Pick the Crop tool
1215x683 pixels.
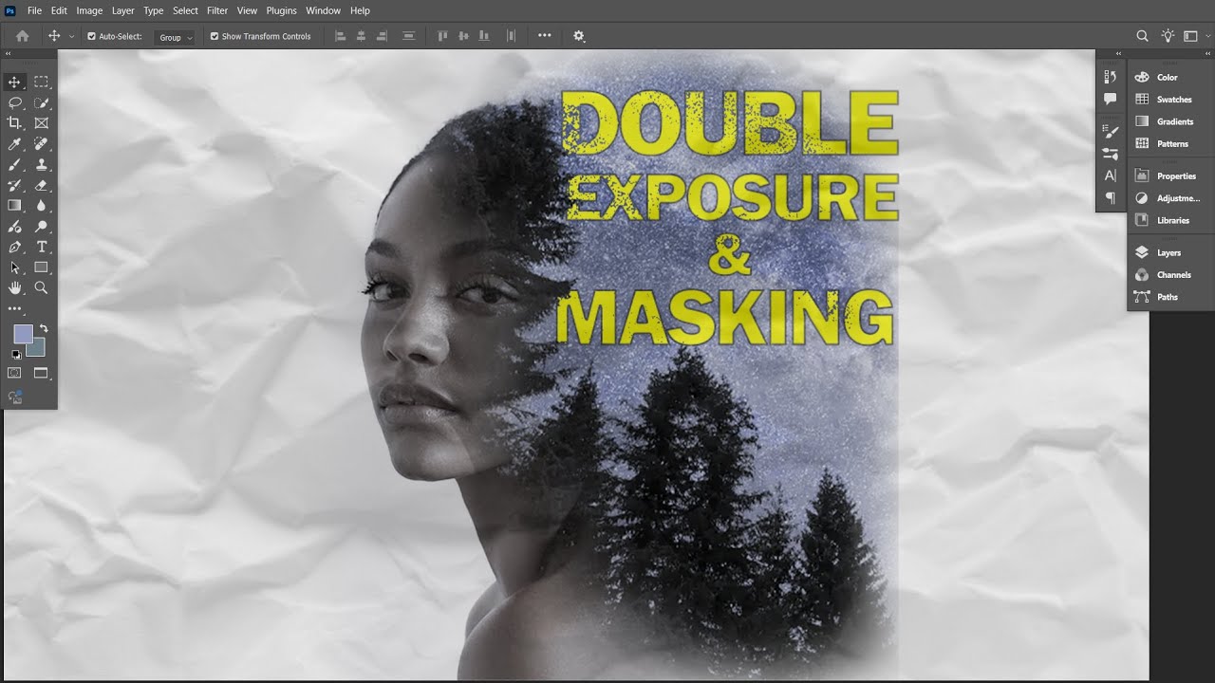coord(14,123)
